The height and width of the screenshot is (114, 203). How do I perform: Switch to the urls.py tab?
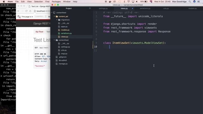(166, 9)
